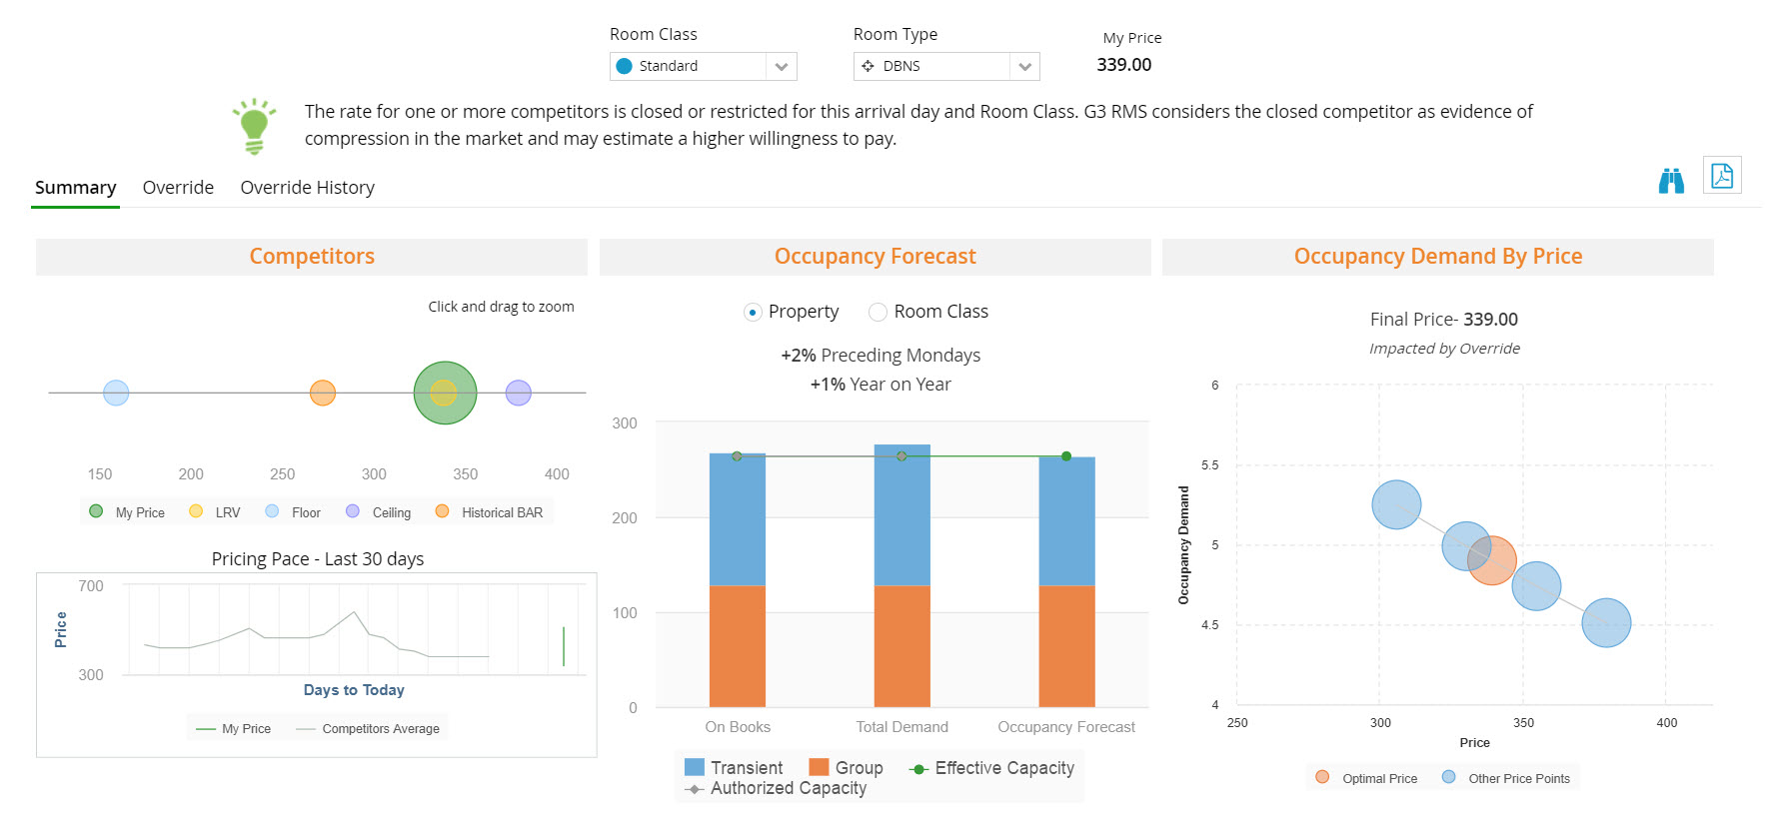This screenshot has height=825, width=1776.
Task: Click the PDF export icon
Action: 1721,176
